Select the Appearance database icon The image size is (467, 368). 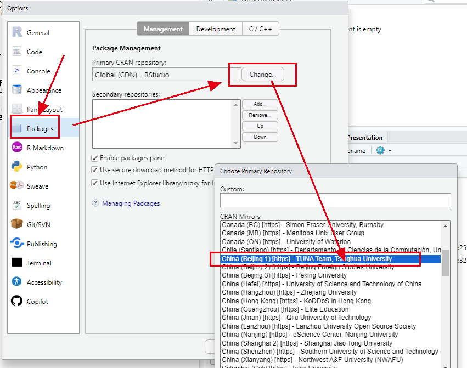(17, 89)
